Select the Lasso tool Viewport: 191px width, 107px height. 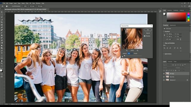pyautogui.click(x=2, y=17)
